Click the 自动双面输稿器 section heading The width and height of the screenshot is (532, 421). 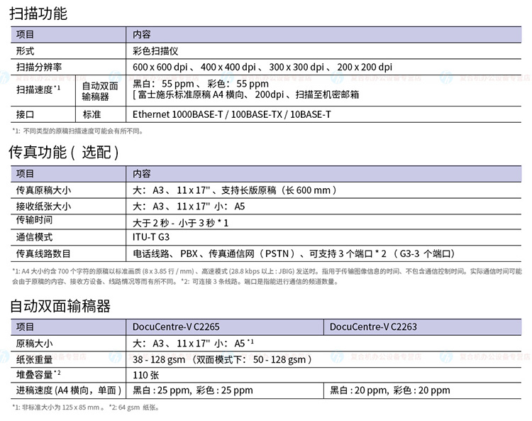pos(60,306)
